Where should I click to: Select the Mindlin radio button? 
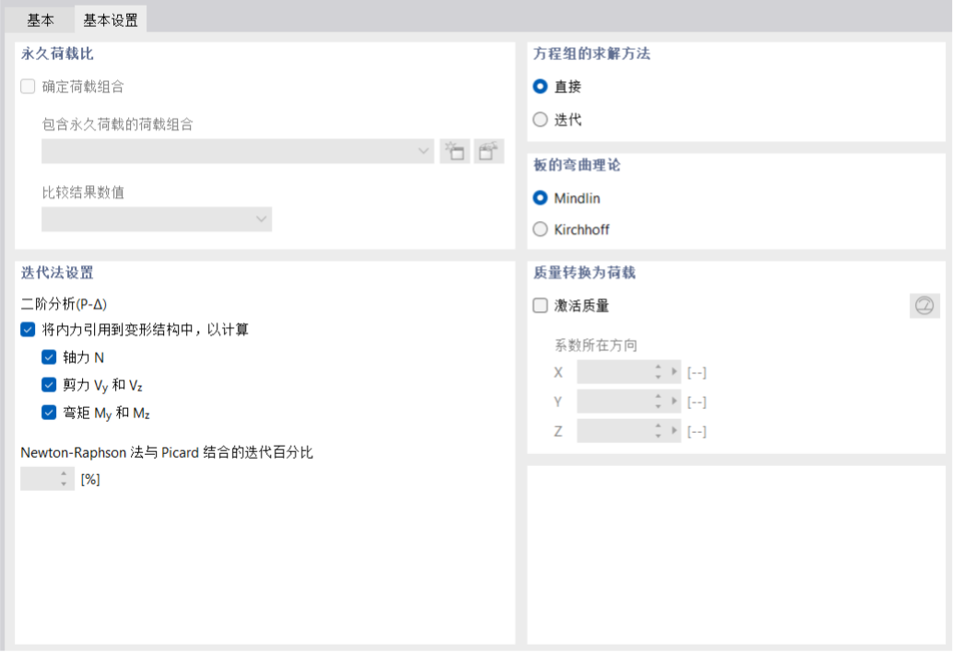coord(540,198)
